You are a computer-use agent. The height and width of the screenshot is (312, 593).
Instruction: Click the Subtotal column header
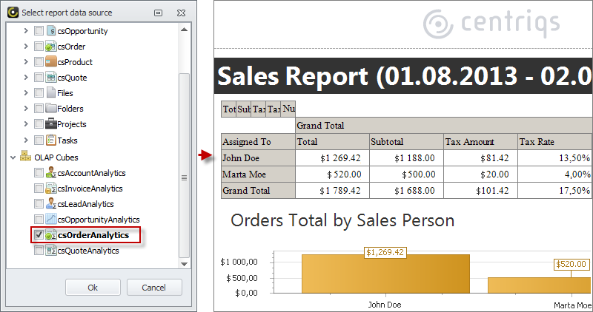tap(406, 141)
